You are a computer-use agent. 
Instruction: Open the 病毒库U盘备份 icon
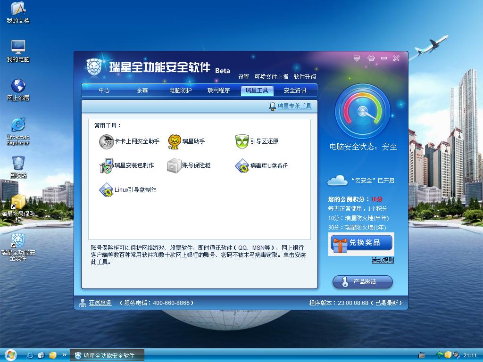click(242, 165)
